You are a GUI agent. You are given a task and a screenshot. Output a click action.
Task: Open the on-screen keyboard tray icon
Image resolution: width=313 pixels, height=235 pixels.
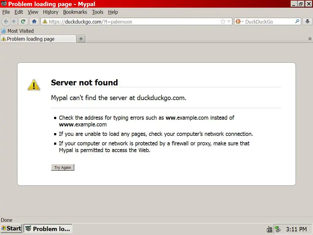270,229
